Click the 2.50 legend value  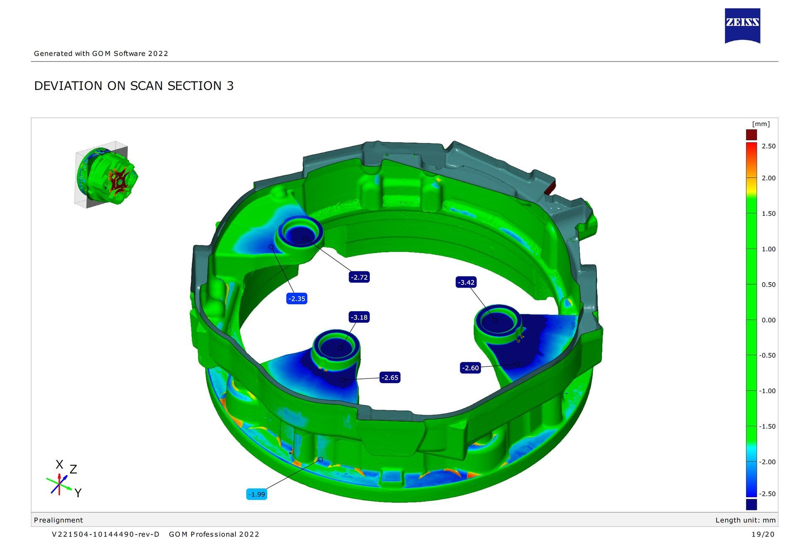pyautogui.click(x=768, y=146)
